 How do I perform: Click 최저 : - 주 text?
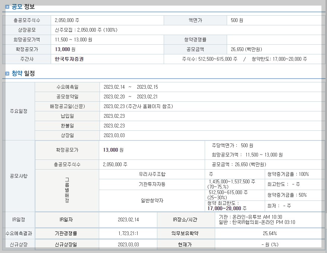coord(279,206)
